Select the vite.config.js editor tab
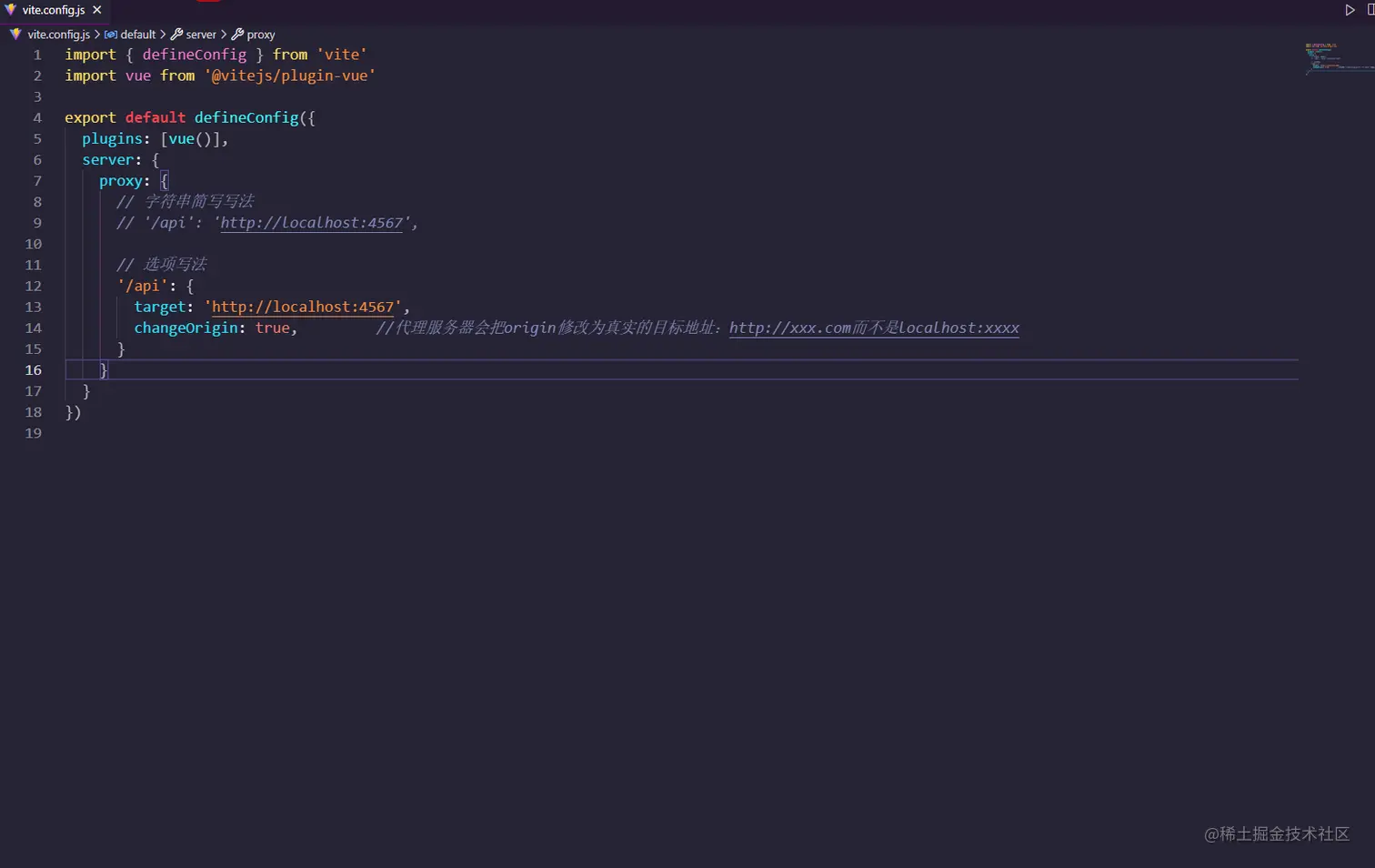 point(53,10)
